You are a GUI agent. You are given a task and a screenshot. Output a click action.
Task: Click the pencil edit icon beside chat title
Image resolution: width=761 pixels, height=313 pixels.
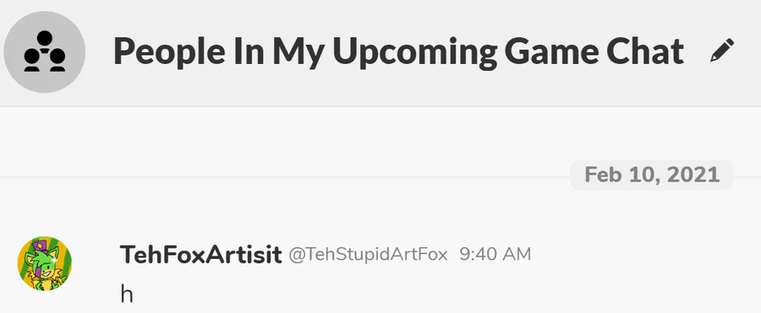coord(722,51)
